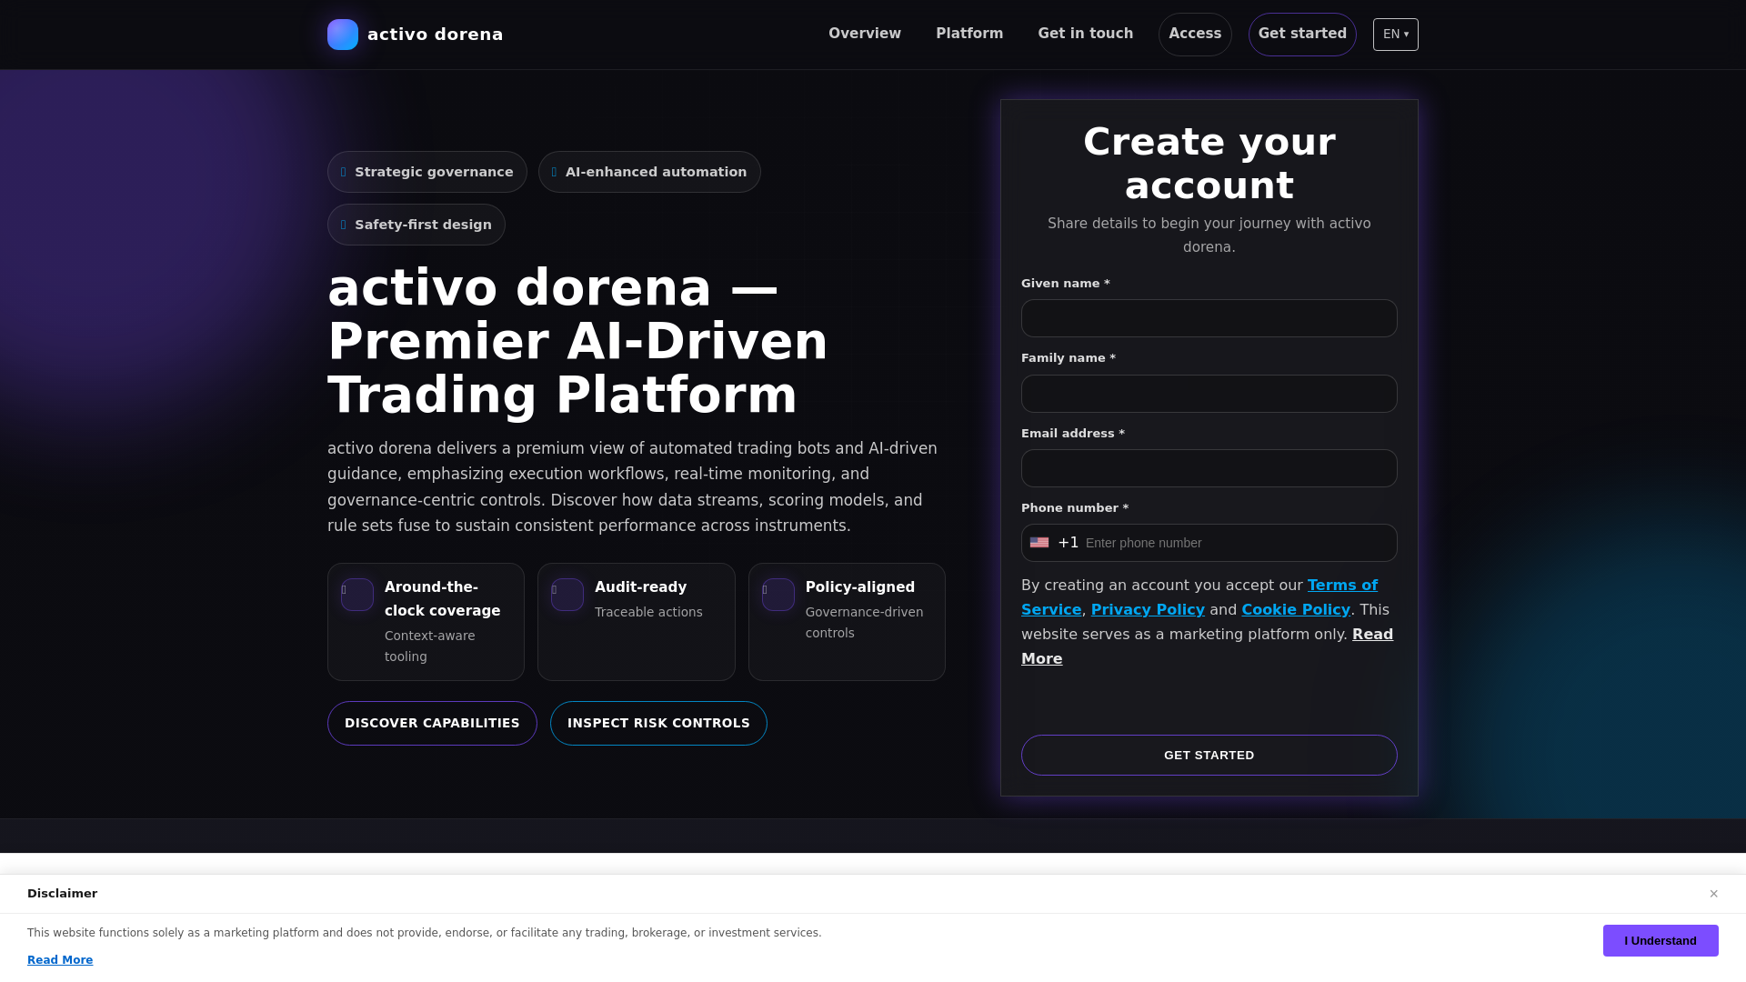The height and width of the screenshot is (982, 1746).
Task: Click the Around-the-clock coverage card icon
Action: (x=357, y=595)
